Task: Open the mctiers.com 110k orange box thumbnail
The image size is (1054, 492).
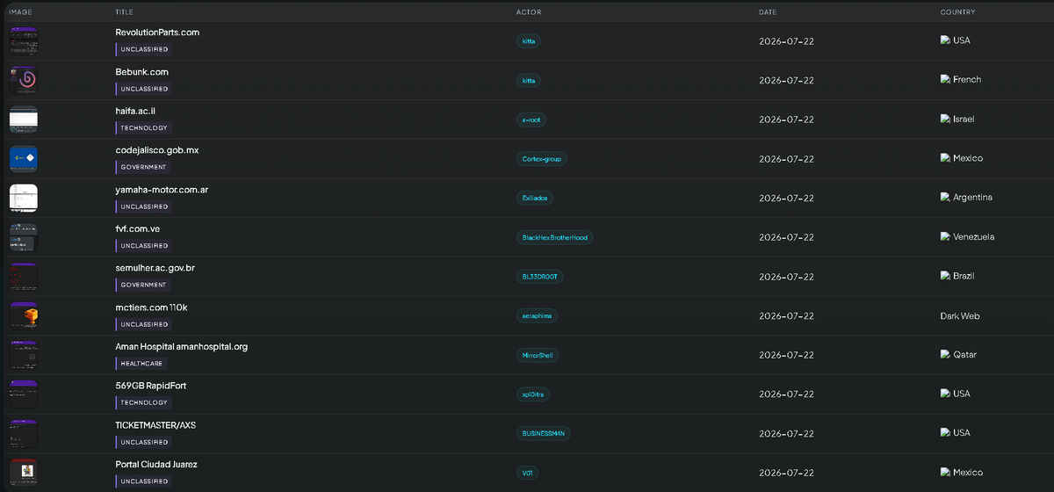Action: tap(24, 315)
